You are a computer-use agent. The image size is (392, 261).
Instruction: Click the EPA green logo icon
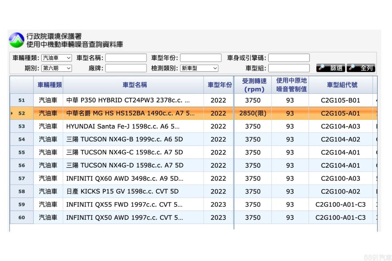(x=17, y=40)
